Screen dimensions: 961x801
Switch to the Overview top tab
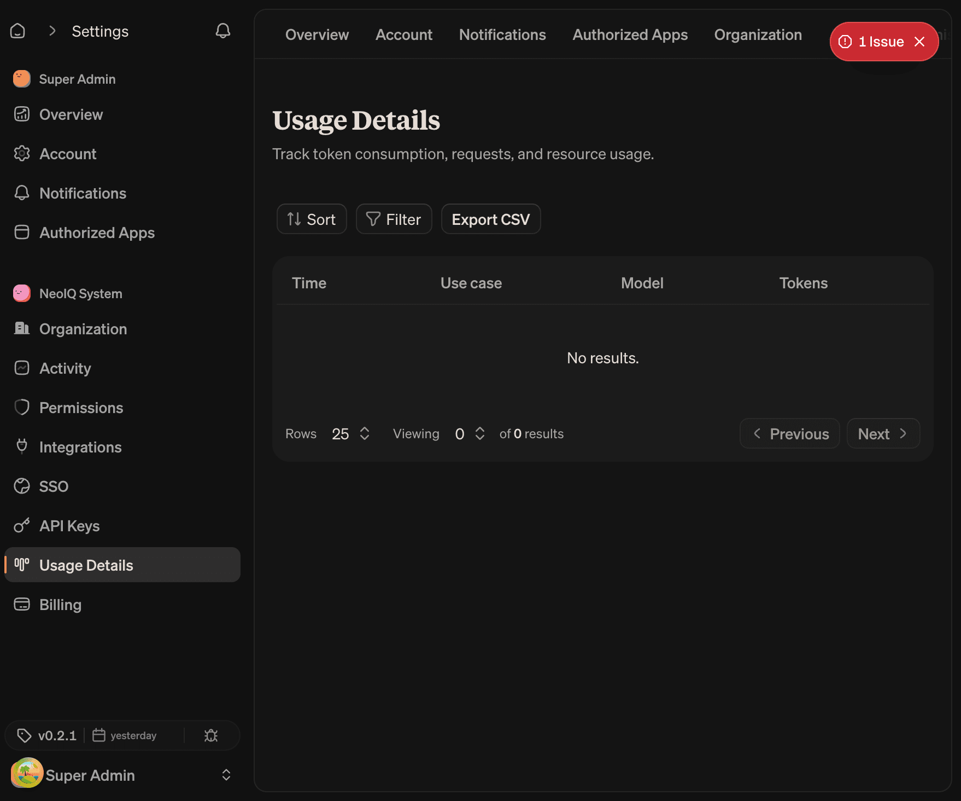pyautogui.click(x=317, y=34)
